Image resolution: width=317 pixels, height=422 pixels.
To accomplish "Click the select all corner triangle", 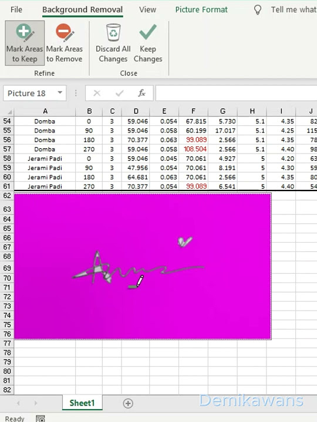I will 9,111.
